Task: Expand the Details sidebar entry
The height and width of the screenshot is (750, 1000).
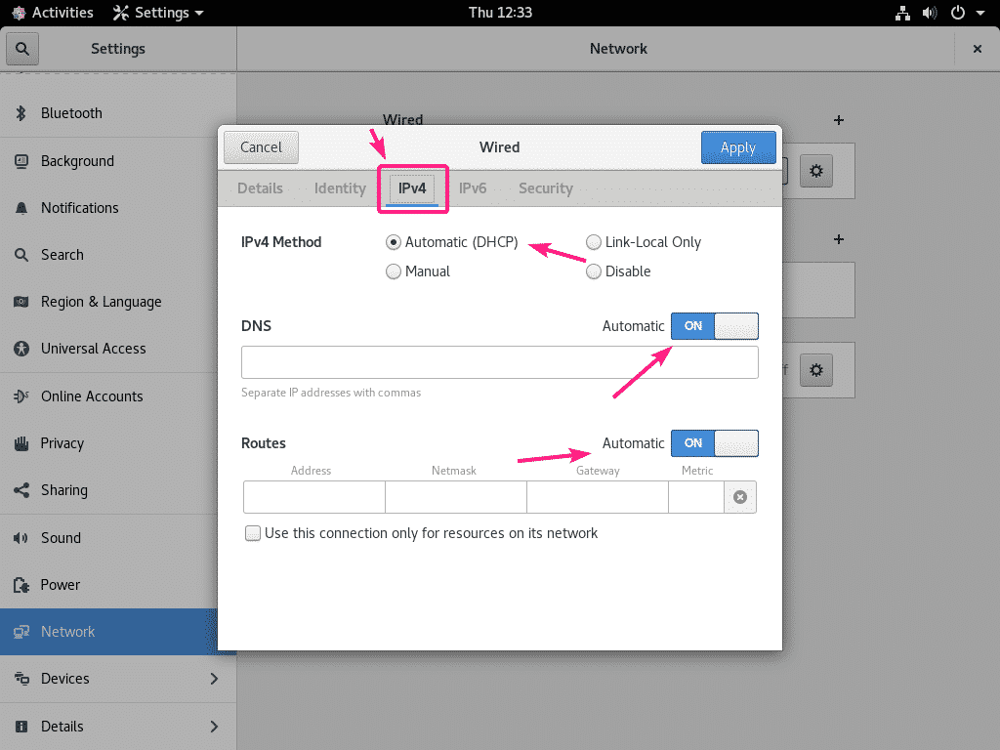Action: pos(118,727)
